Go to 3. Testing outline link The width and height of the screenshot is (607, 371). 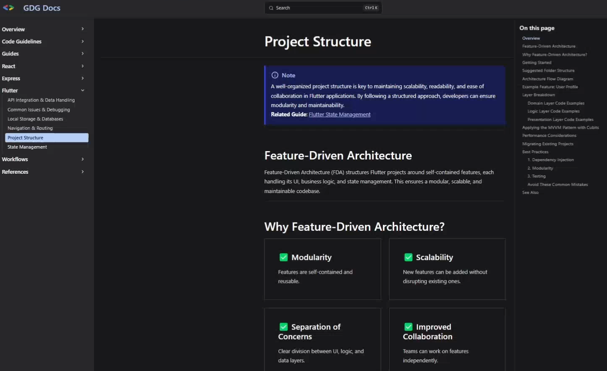536,176
